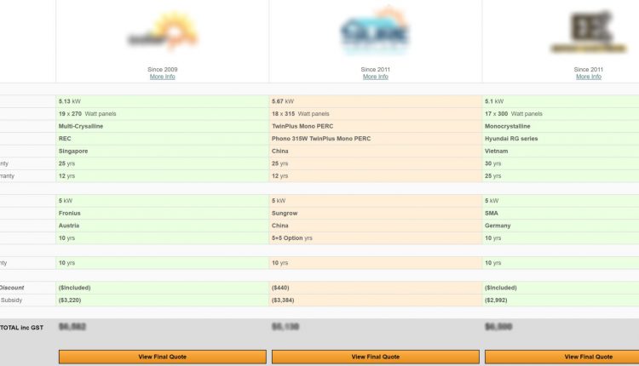Select the Vietnam country cell
This screenshot has width=639, height=366.
click(561, 151)
